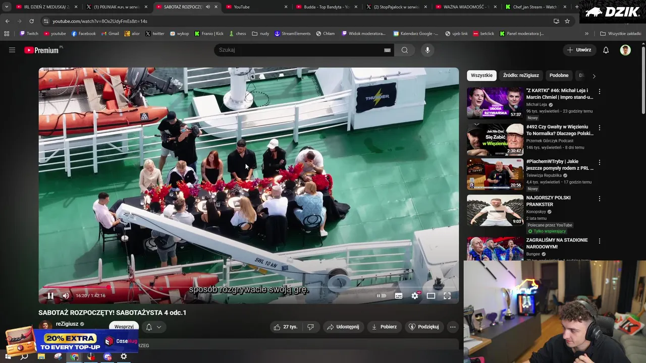Open the reZigiusz channel name
Screen dimensions: 646x363
point(67,324)
